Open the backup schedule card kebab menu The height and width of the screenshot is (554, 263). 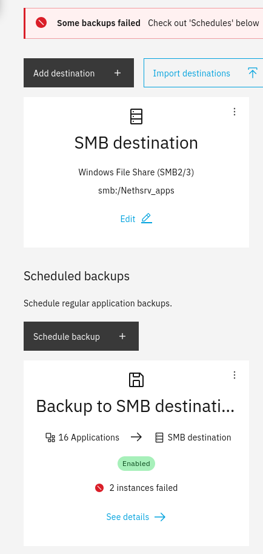pyautogui.click(x=235, y=375)
